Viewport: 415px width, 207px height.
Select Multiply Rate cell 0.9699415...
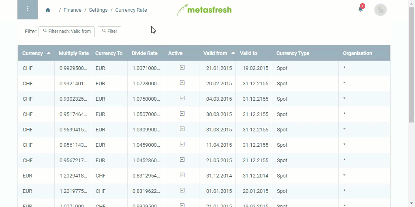tap(73, 129)
